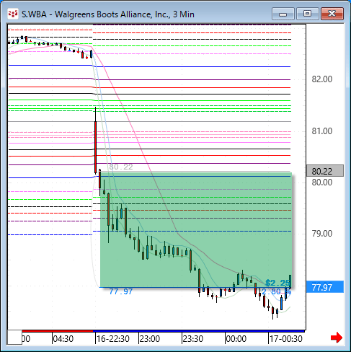Select the 23:30 time axis label
The height and width of the screenshot is (352, 351).
point(193,339)
